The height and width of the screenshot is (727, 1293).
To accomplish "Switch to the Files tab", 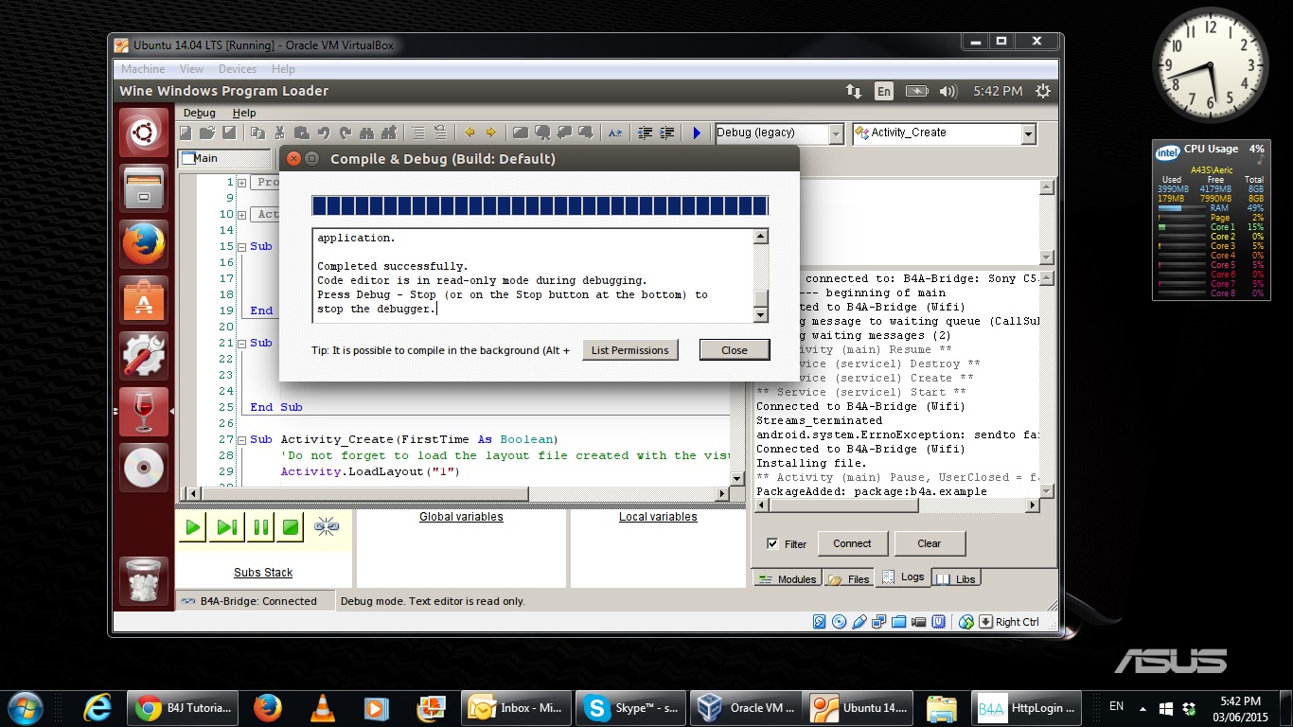I will click(849, 579).
